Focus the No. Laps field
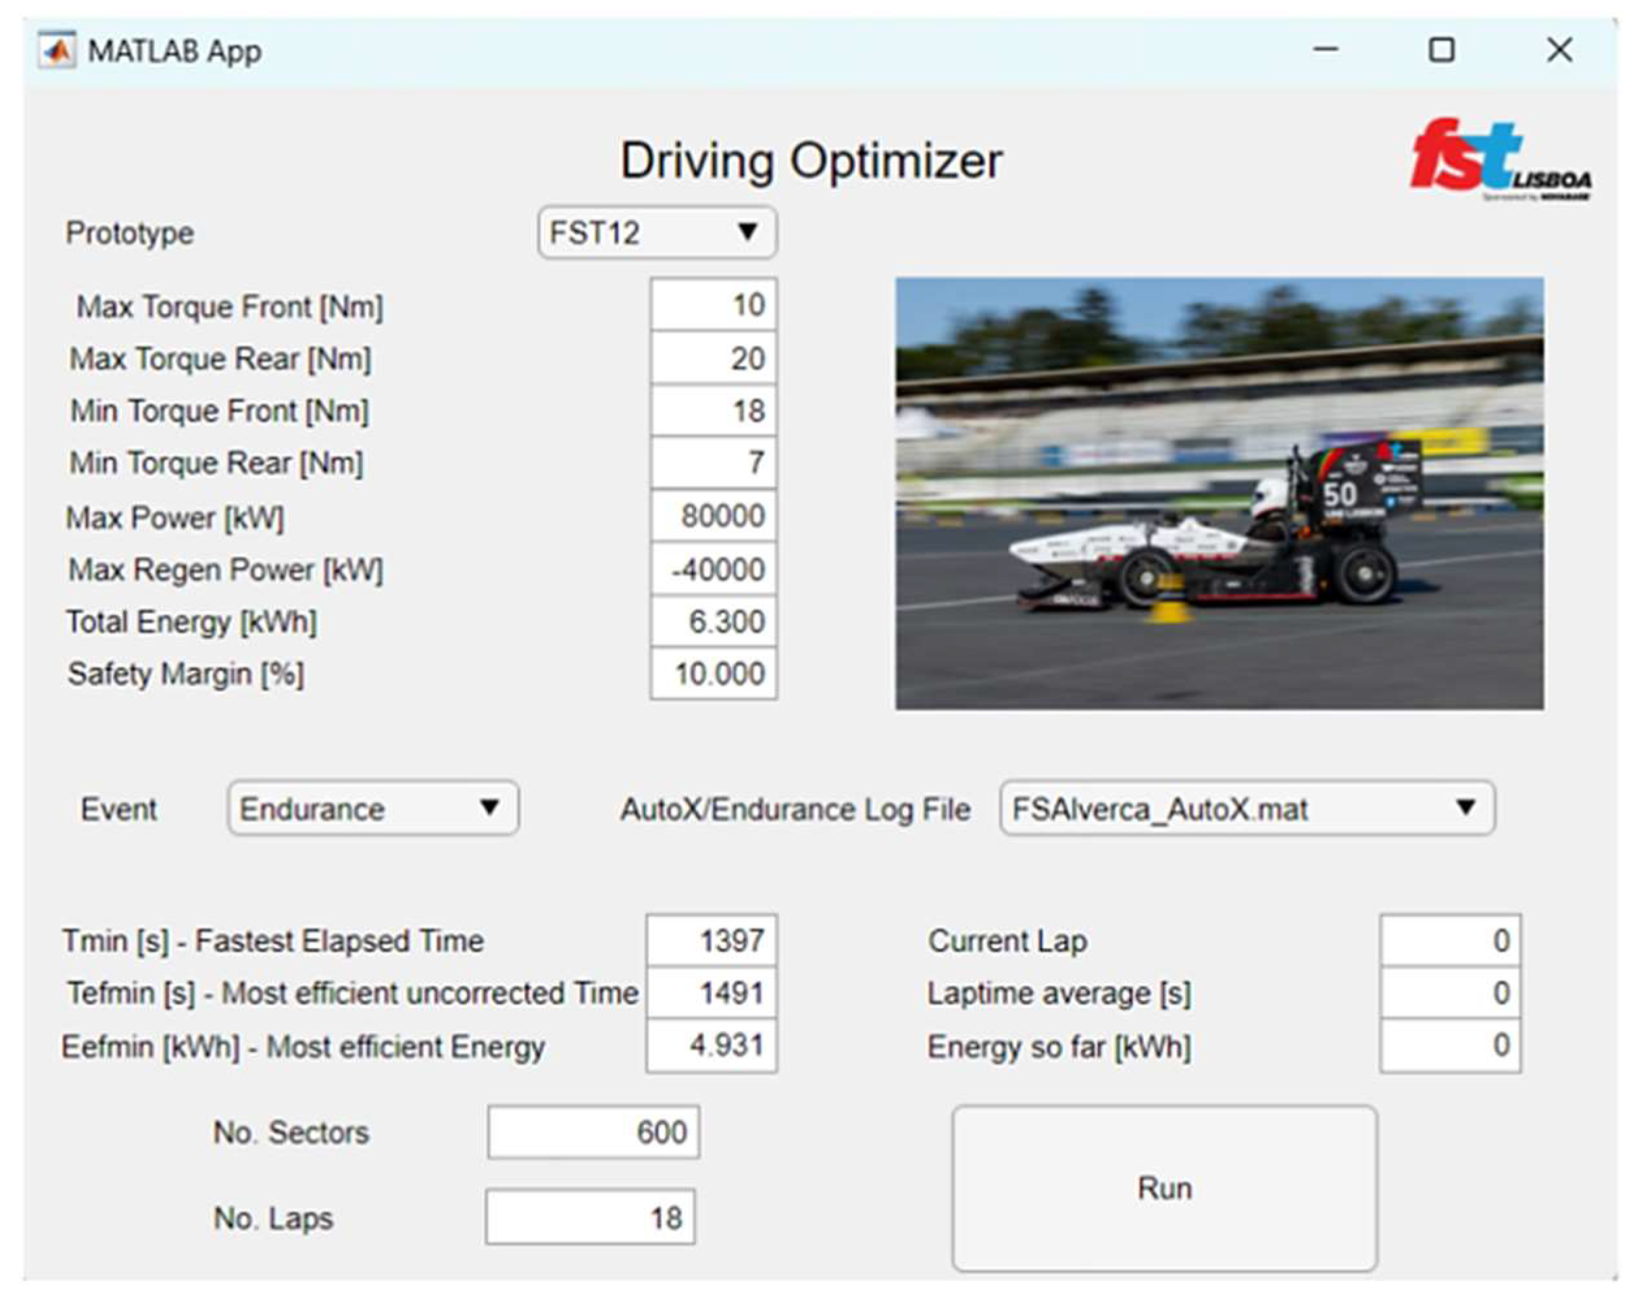 tap(590, 1218)
